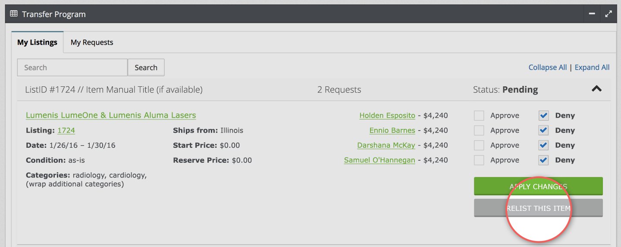
Task: Open Samuel O'Hannegan's profile link
Action: (379, 160)
